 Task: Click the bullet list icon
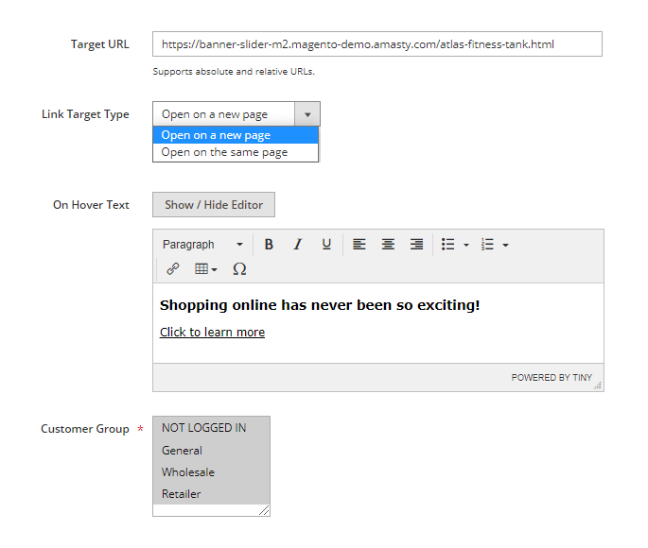coord(448,245)
